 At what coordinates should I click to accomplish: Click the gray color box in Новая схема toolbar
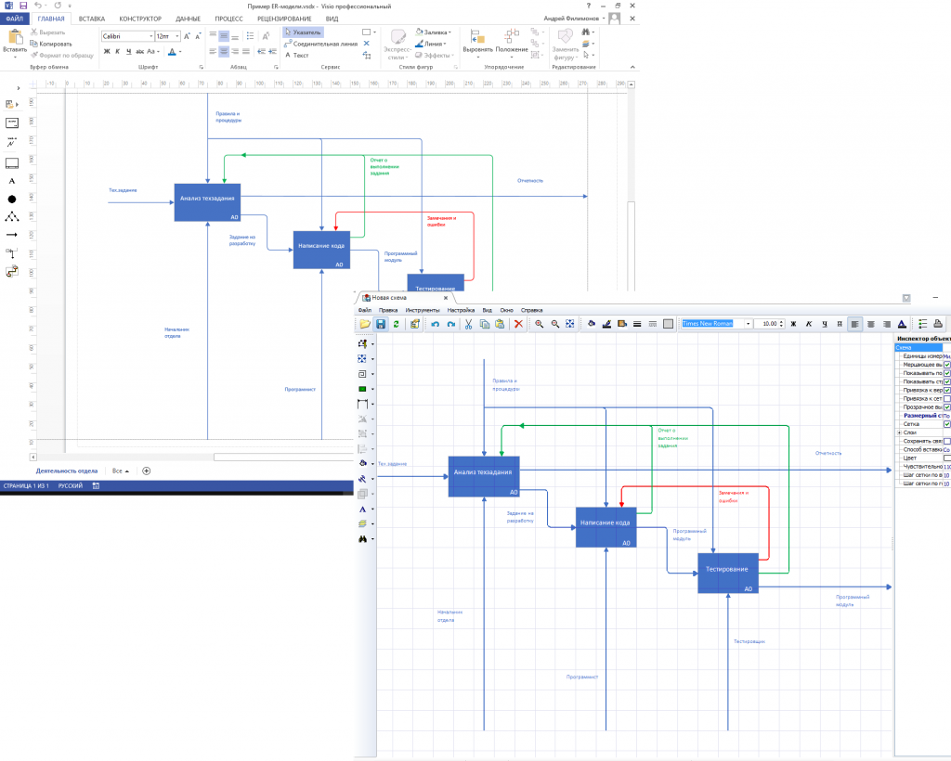pyautogui.click(x=668, y=324)
